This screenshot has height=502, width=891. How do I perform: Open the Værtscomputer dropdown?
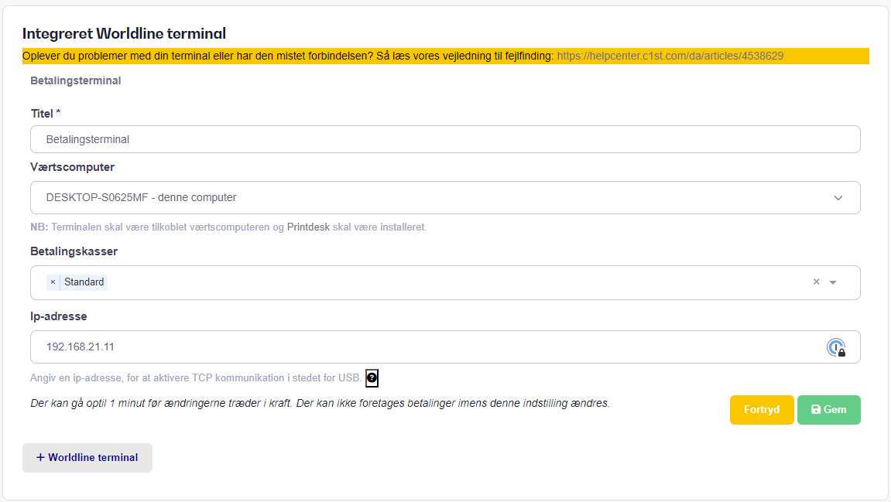tap(445, 197)
